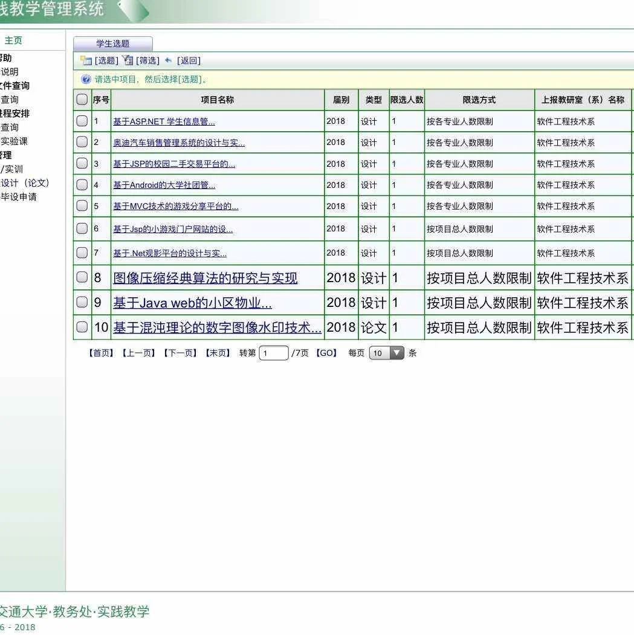
Task: Open 毕设申请 in the sidebar
Action: click(x=19, y=197)
